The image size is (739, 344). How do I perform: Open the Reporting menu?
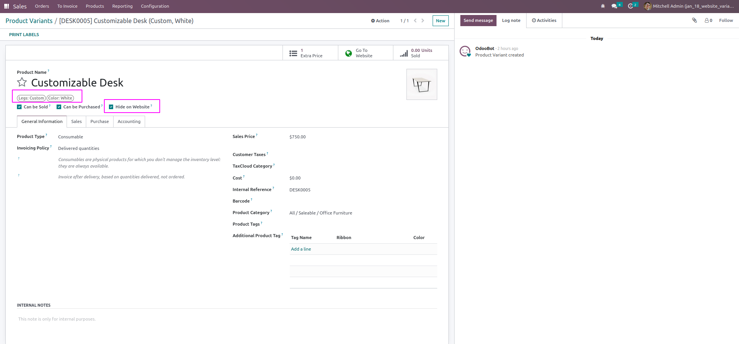(122, 6)
